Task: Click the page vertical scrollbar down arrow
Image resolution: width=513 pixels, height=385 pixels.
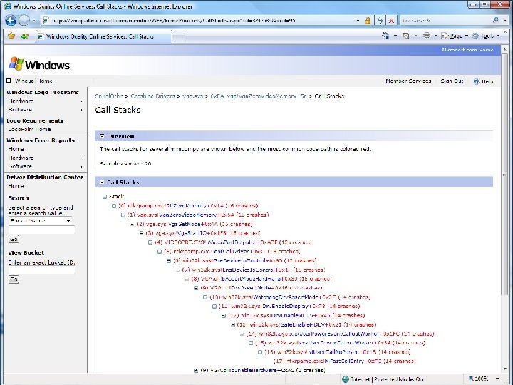Action: (x=504, y=369)
